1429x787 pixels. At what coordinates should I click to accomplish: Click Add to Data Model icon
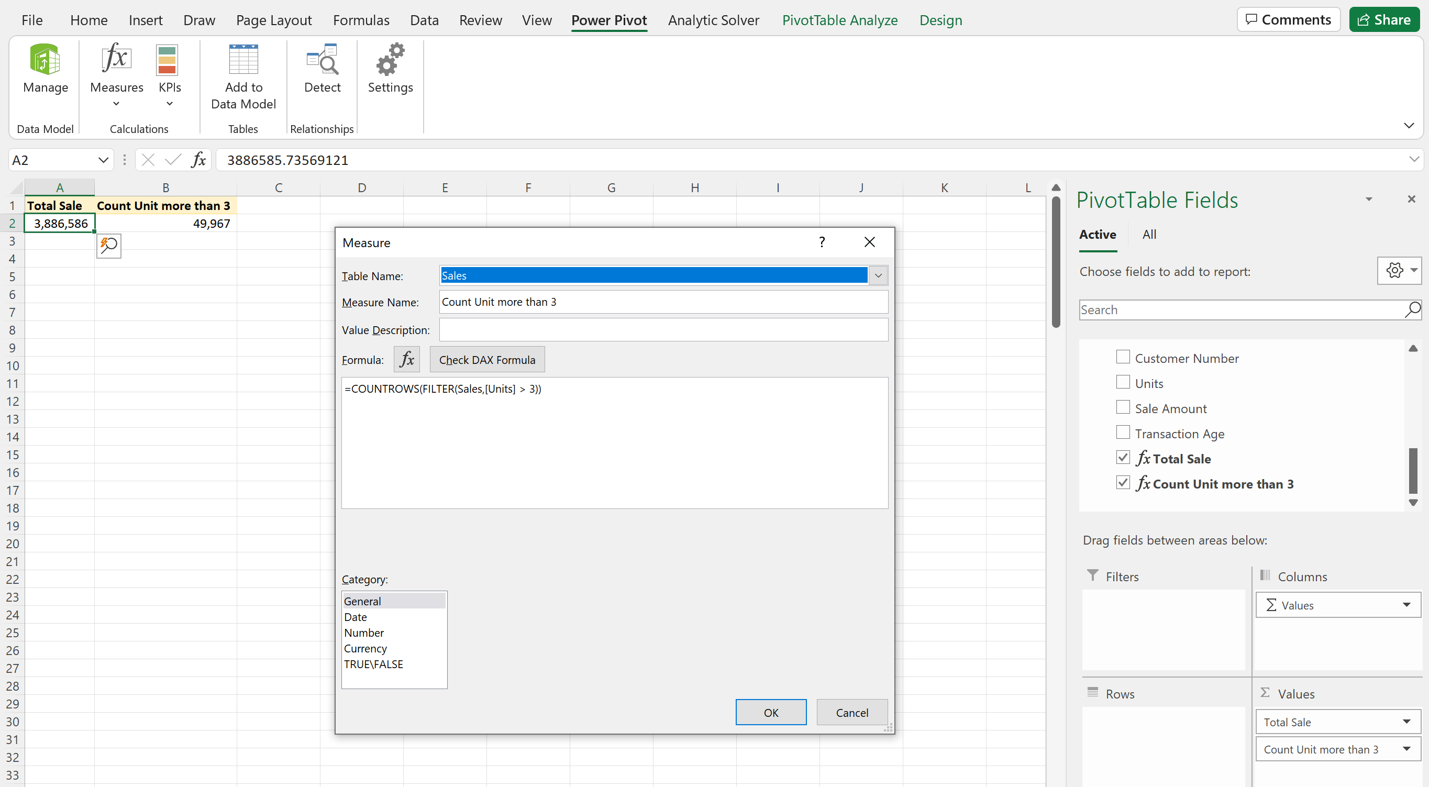pos(243,60)
